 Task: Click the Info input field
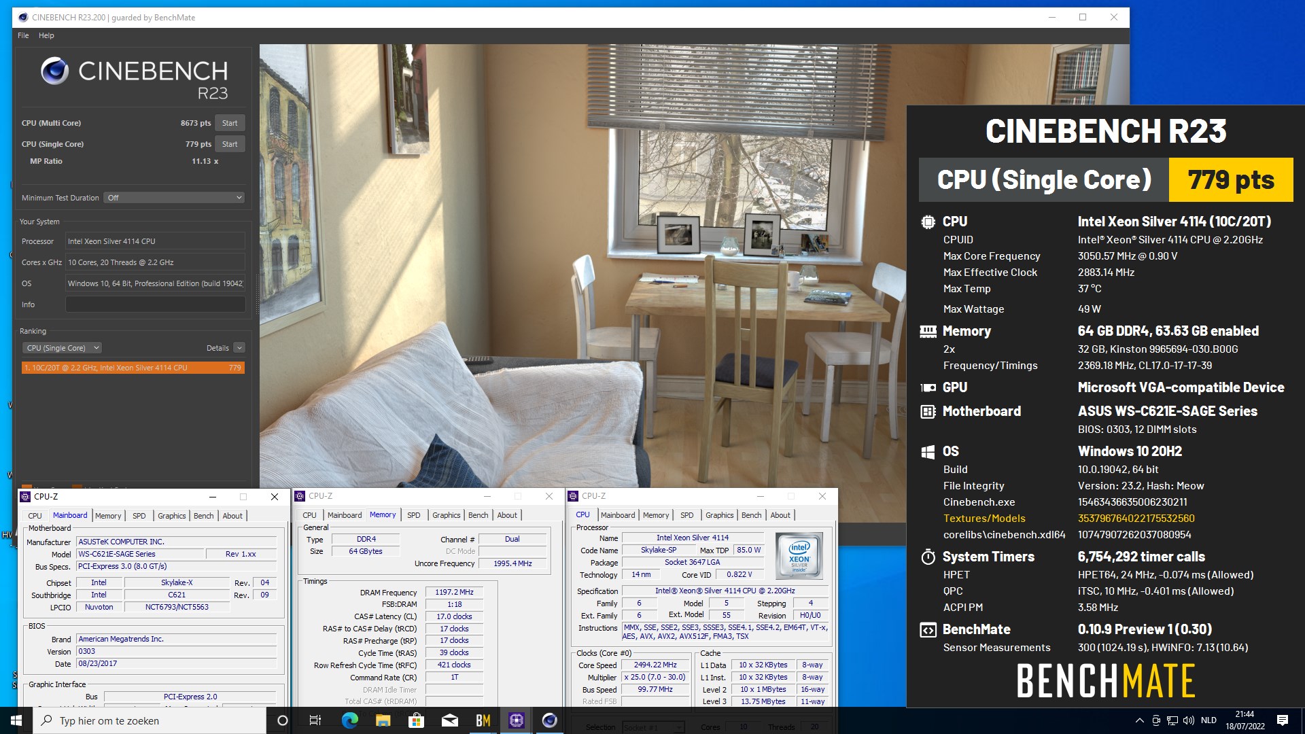(155, 304)
